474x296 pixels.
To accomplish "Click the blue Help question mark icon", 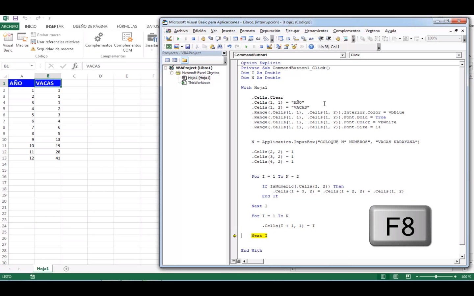I will click(x=311, y=47).
